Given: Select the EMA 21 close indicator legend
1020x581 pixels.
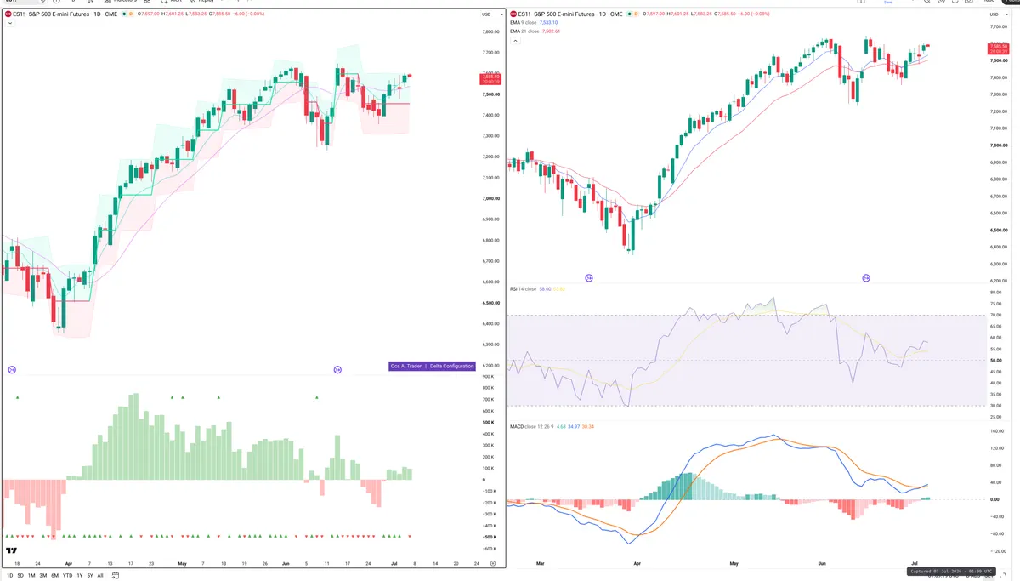Looking at the screenshot, I should click(x=524, y=31).
